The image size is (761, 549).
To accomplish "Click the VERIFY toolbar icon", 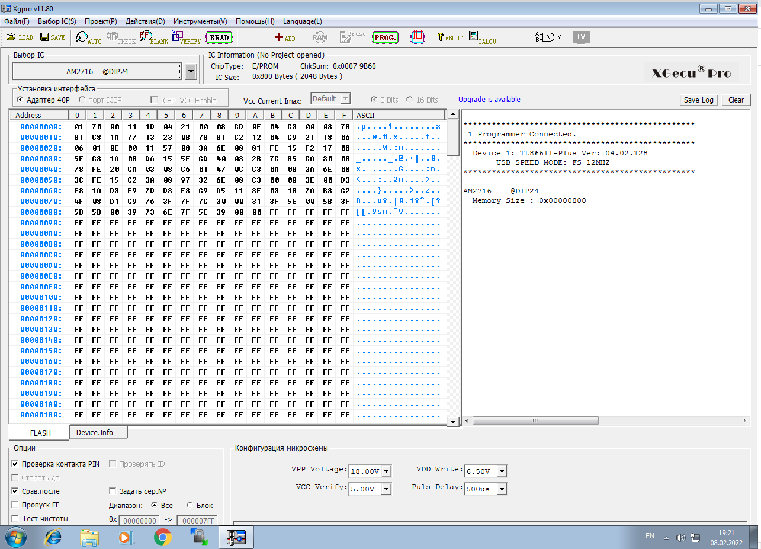I will pos(187,37).
